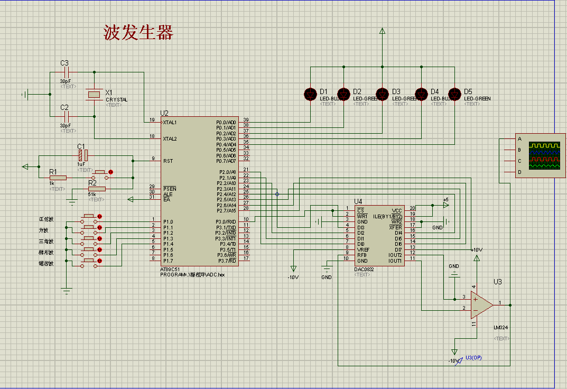Select electrolytic capacitor C1 symbol
The width and height of the screenshot is (567, 389).
point(83,156)
